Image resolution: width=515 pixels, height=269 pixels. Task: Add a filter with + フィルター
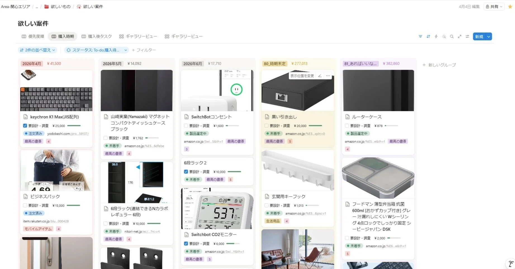click(x=144, y=50)
